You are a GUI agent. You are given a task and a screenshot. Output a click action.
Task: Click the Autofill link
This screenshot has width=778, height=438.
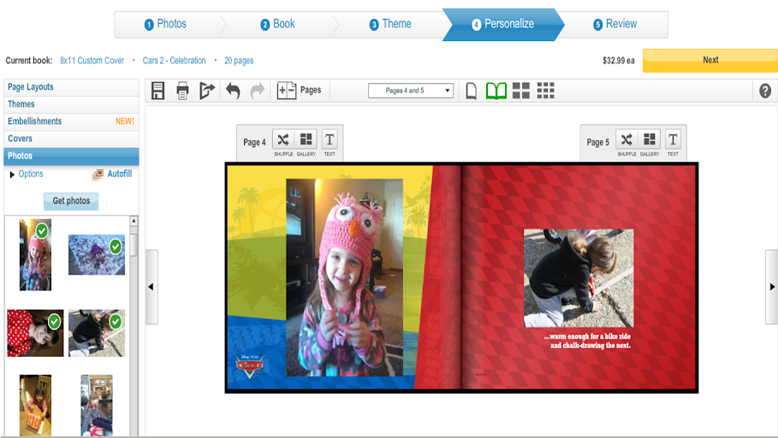point(120,174)
